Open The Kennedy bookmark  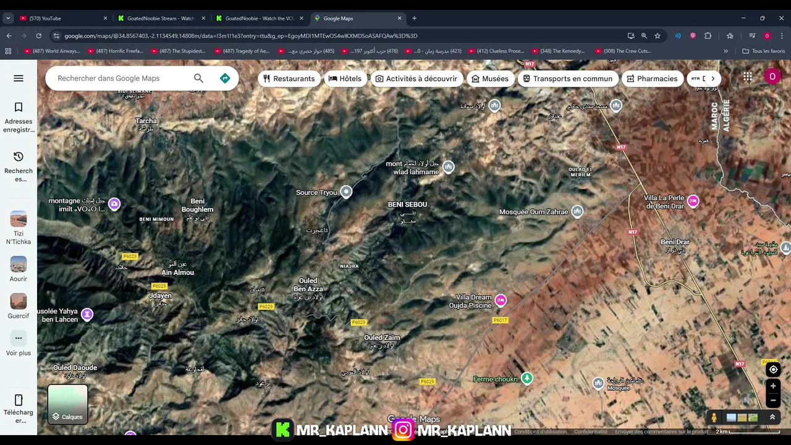(x=558, y=51)
